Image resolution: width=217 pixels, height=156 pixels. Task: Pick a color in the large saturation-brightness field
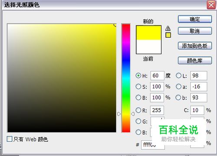click(x=62, y=78)
